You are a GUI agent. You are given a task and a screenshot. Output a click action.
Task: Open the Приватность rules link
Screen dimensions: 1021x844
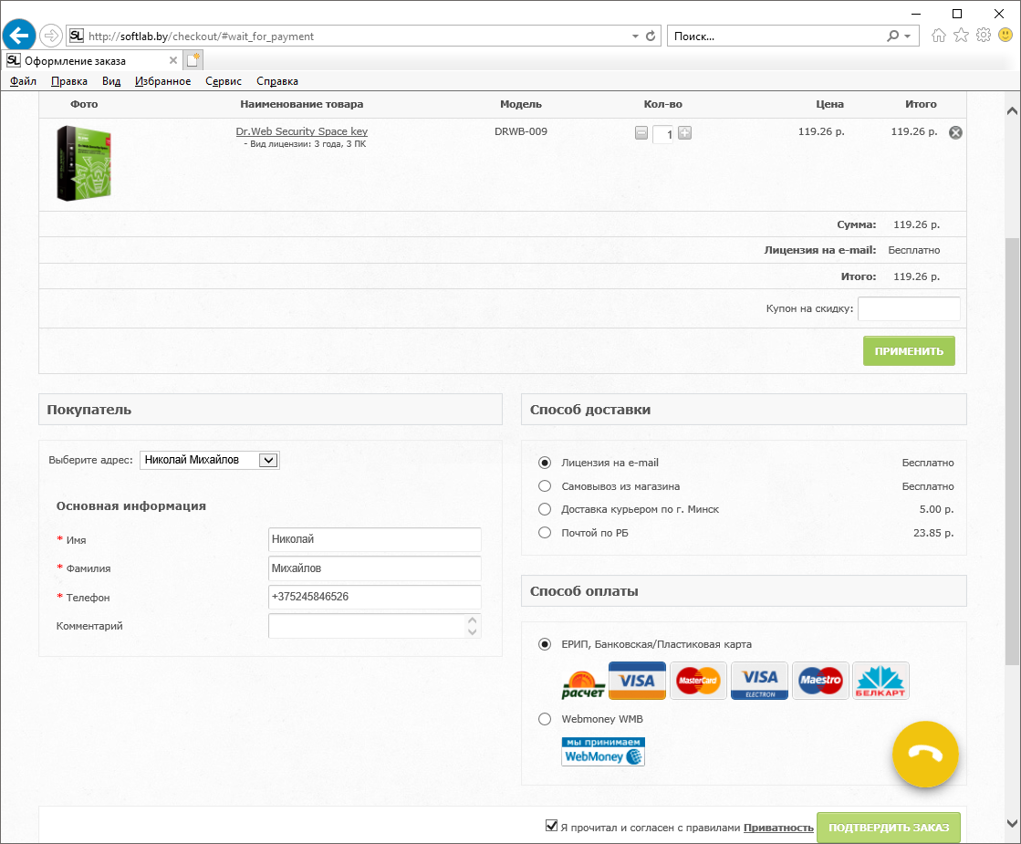[x=779, y=828]
